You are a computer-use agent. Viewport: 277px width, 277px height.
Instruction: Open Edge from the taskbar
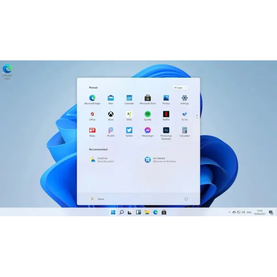(155, 212)
